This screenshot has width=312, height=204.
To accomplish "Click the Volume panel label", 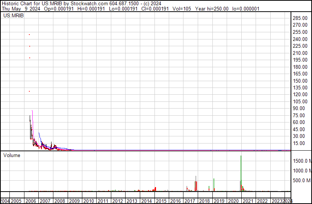I will click(12, 155).
